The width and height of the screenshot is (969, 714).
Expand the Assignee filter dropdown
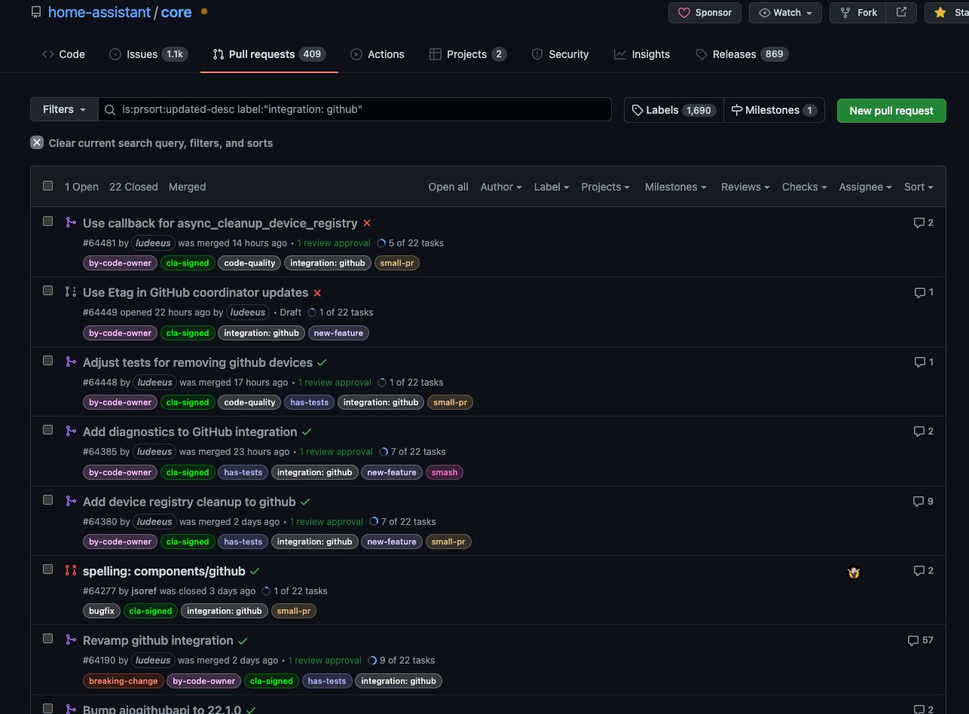pyautogui.click(x=866, y=187)
